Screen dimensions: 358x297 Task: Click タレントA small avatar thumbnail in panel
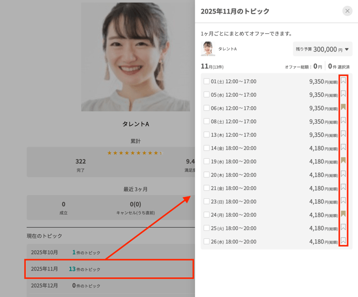click(208, 49)
